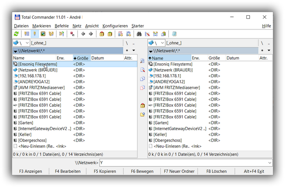Enable thumbnail view with the picture icon
The width and height of the screenshot is (285, 187).
[x=43, y=34]
